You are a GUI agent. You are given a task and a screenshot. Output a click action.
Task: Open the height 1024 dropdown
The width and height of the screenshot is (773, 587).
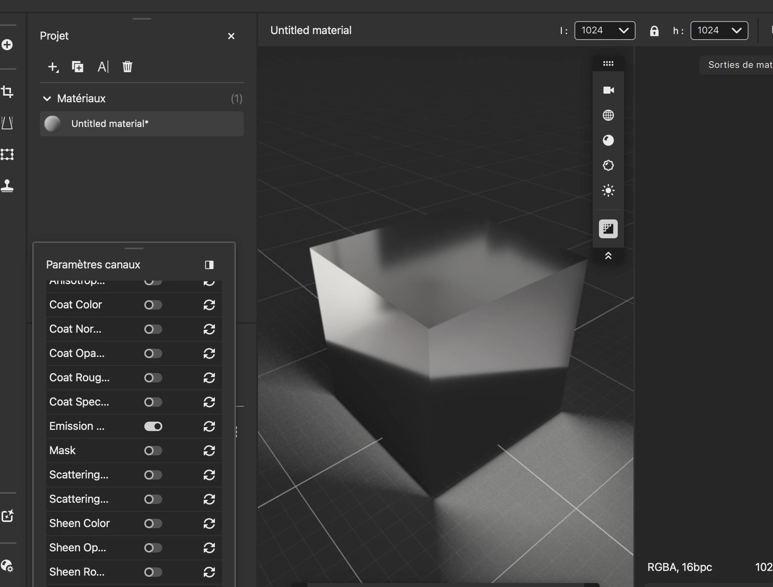(719, 31)
